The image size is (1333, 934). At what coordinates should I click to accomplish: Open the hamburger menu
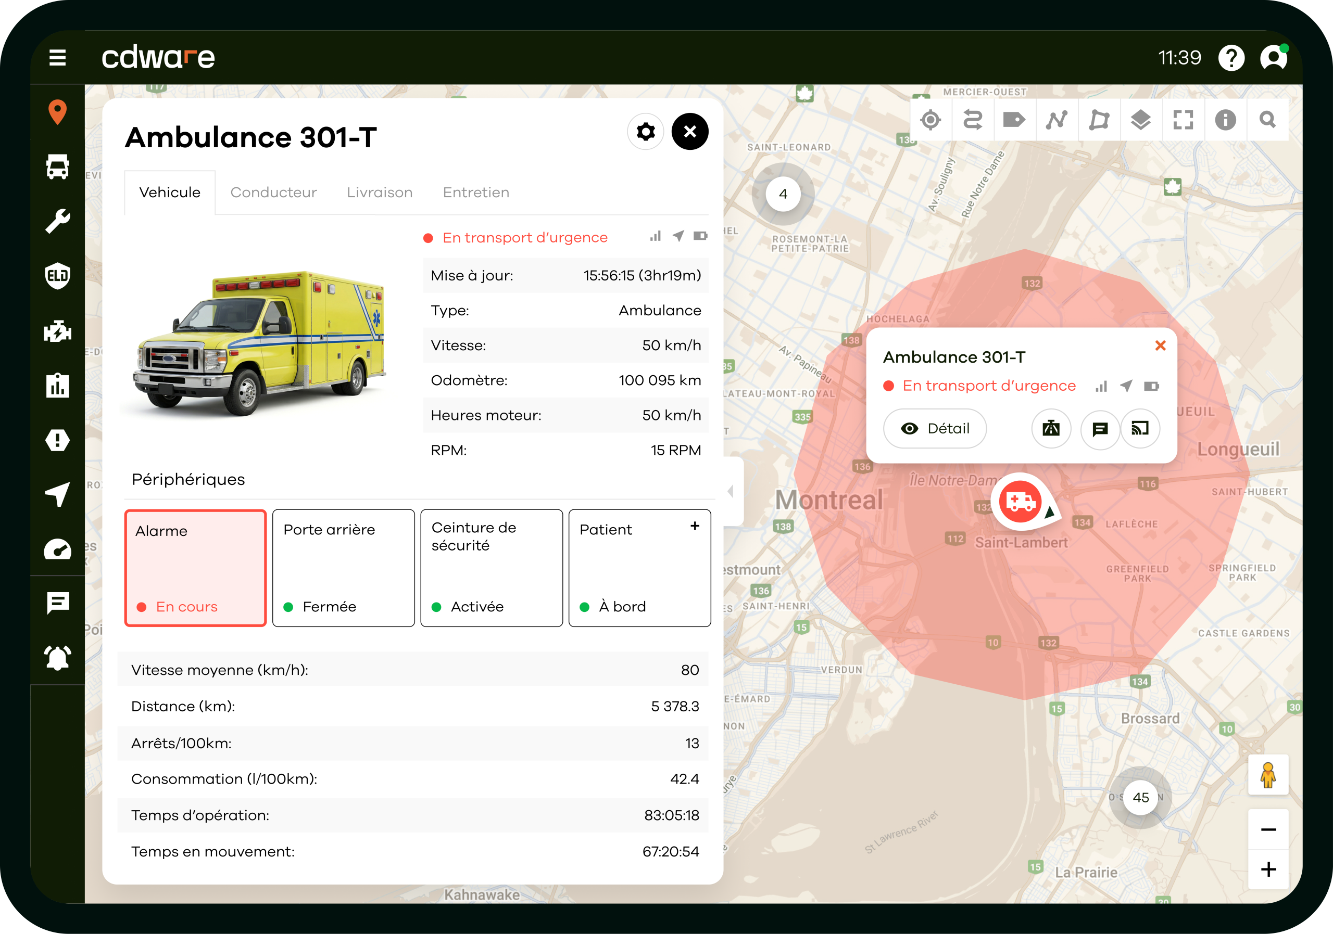57,57
